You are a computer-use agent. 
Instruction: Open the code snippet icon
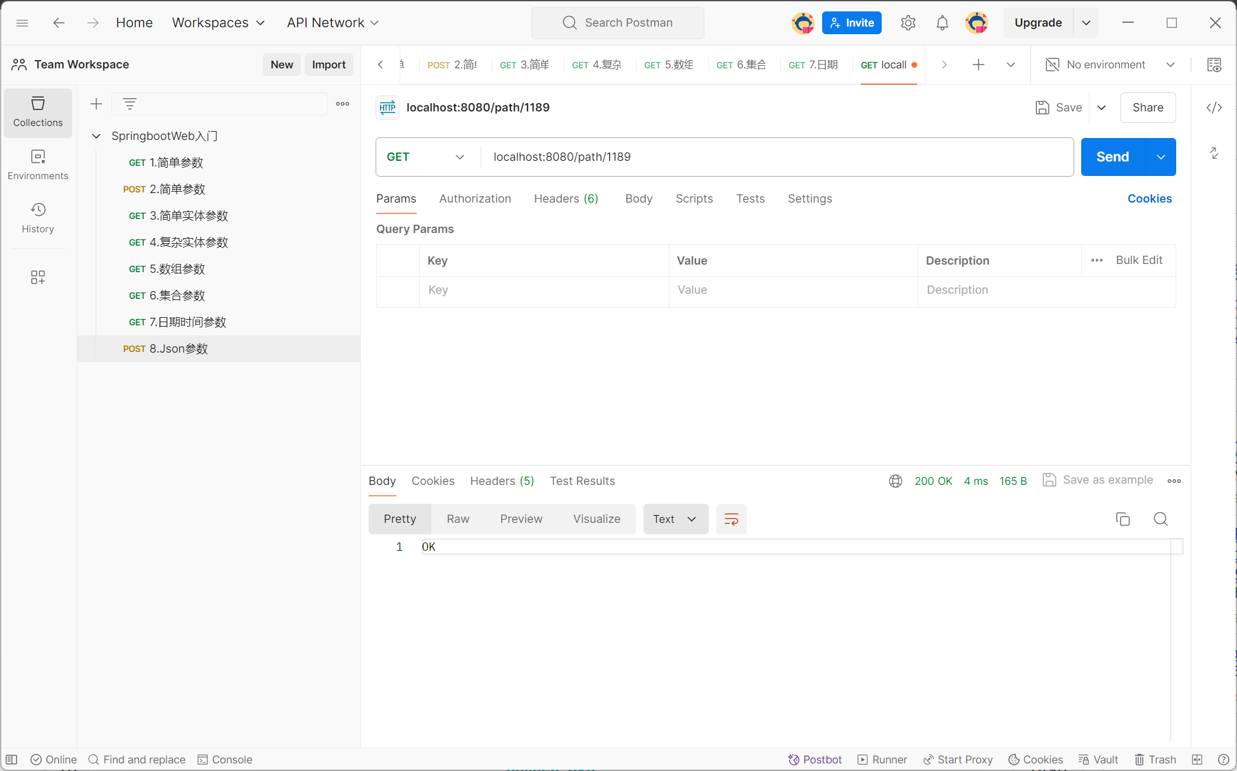[x=1214, y=108]
